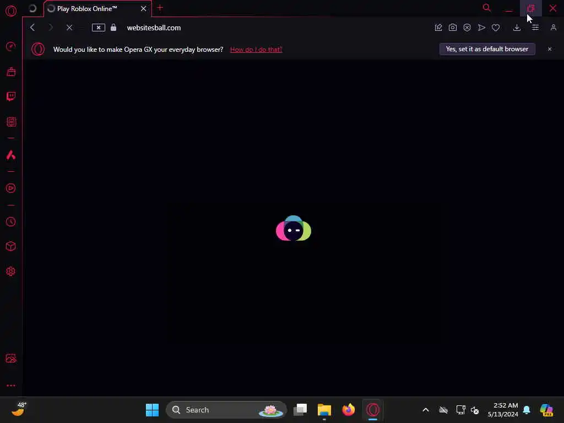Screen dimensions: 564x423
Task: Launch Firefox from taskbar
Action: (348, 410)
